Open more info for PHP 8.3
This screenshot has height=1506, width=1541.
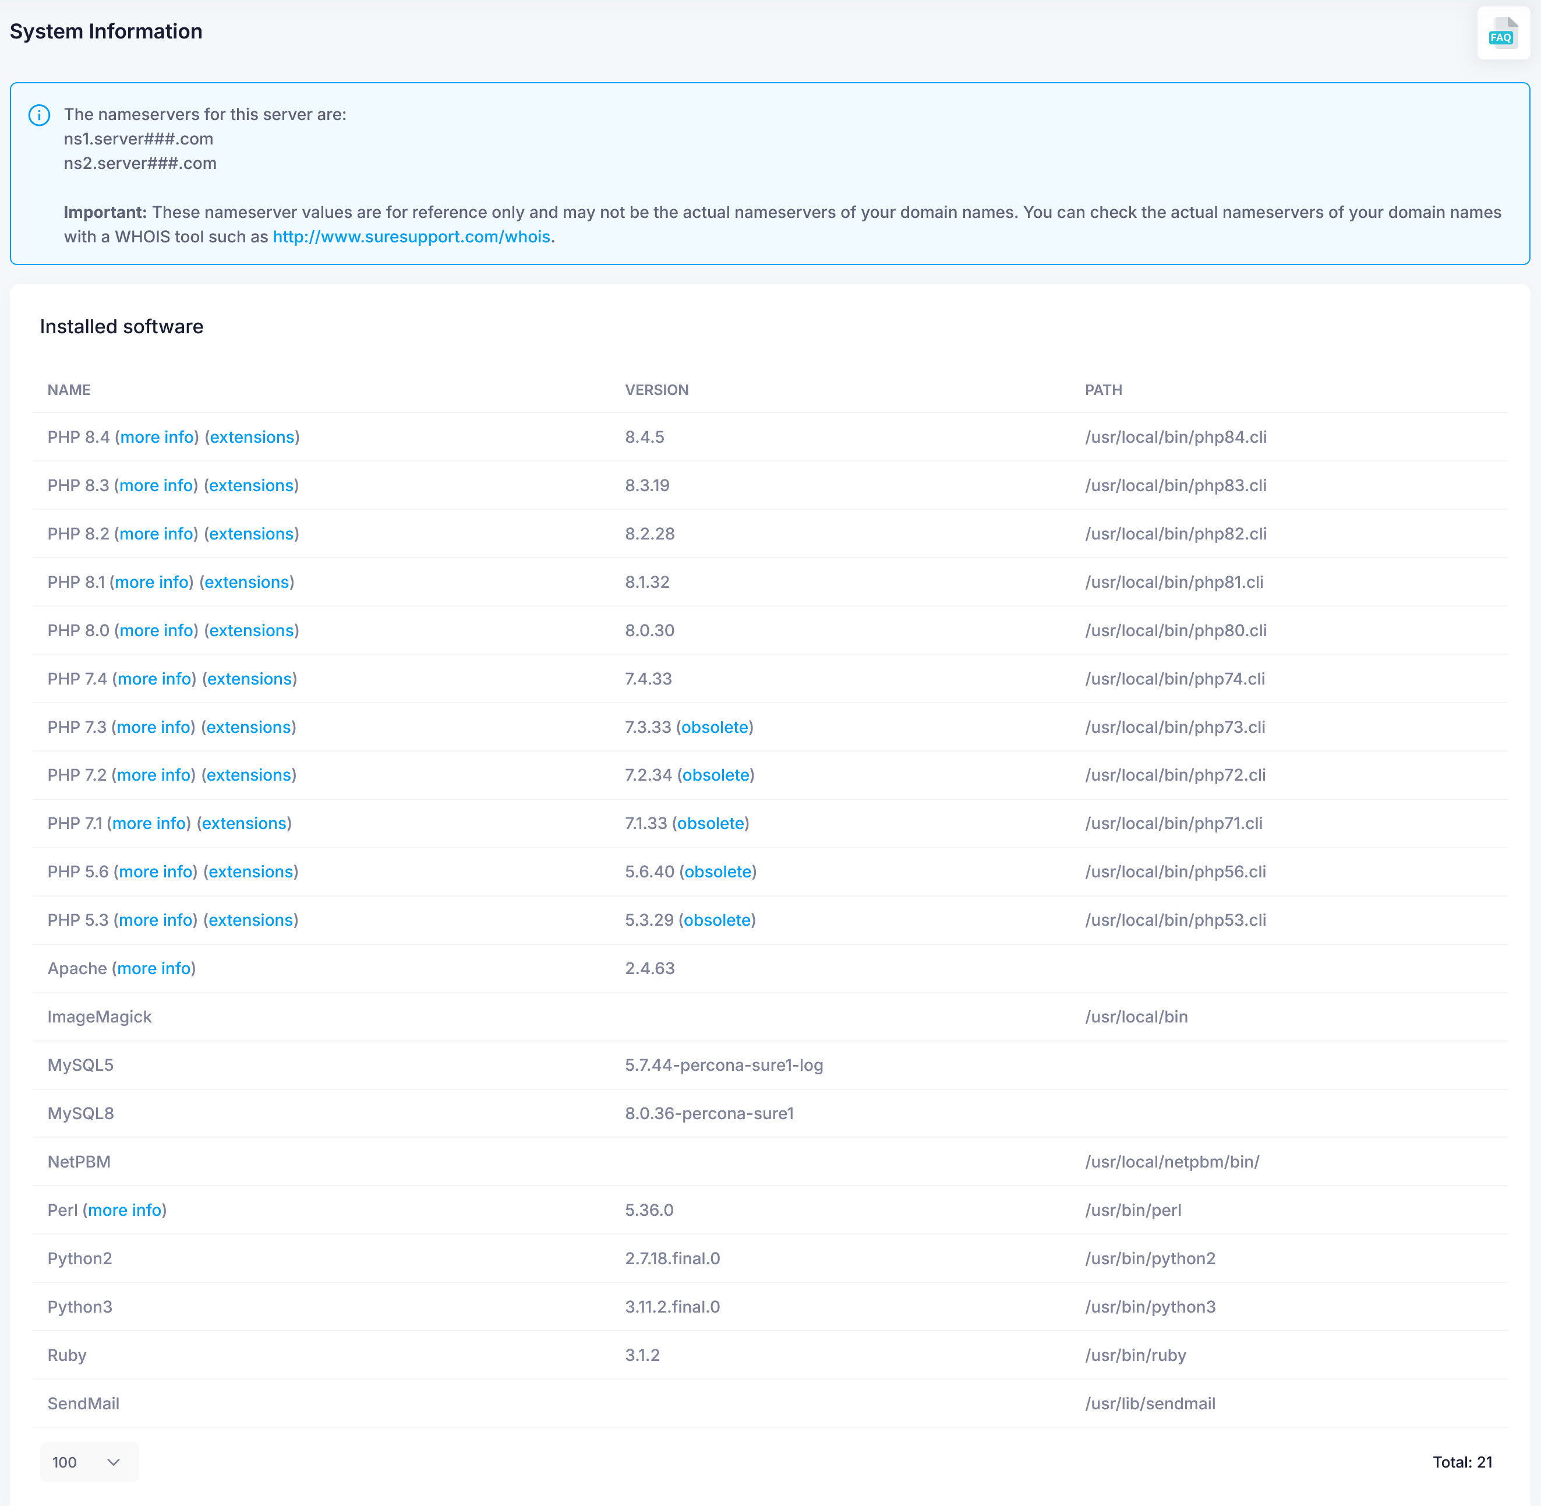click(157, 485)
